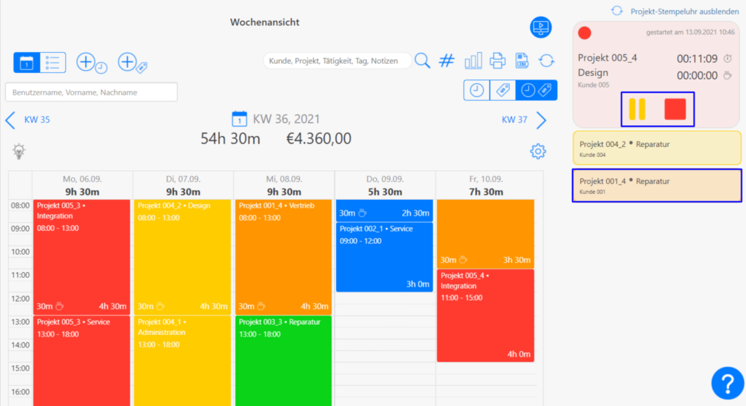Switch to list view toggle

point(53,63)
